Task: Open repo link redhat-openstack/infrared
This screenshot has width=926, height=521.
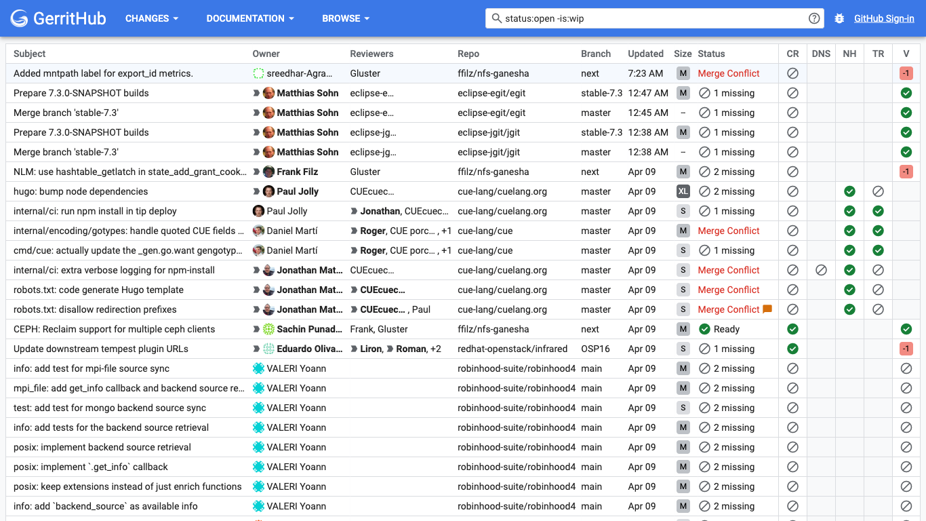Action: click(512, 349)
